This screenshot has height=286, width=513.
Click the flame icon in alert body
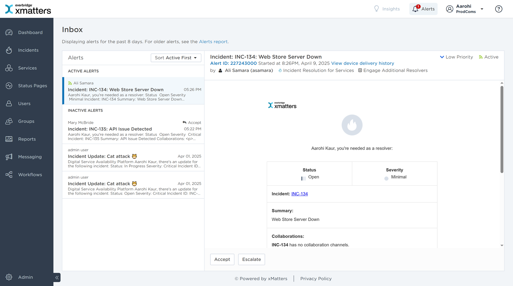coord(352,125)
